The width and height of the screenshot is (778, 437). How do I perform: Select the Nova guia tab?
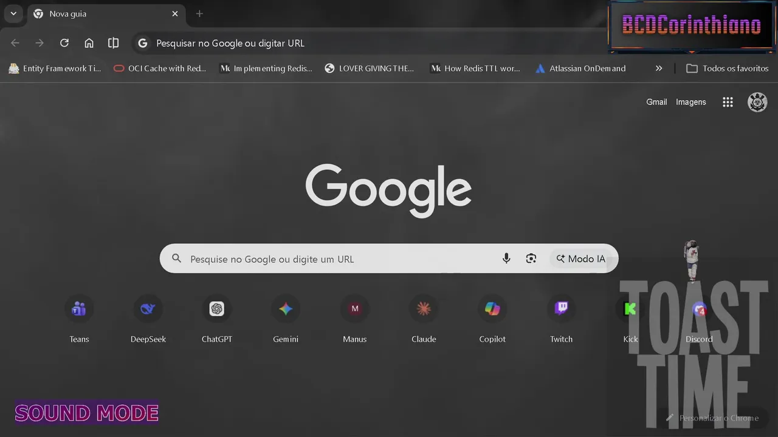click(x=106, y=13)
